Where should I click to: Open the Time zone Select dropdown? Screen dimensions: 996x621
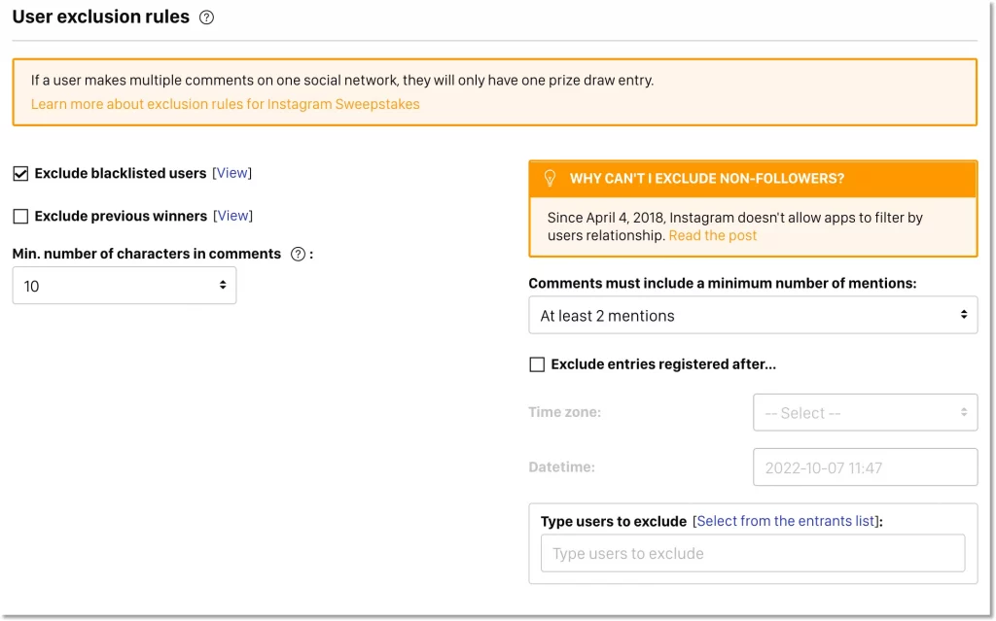pos(865,413)
